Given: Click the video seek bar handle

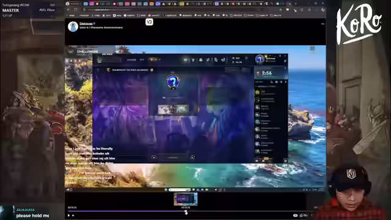Looking at the screenshot, I should point(186,211).
